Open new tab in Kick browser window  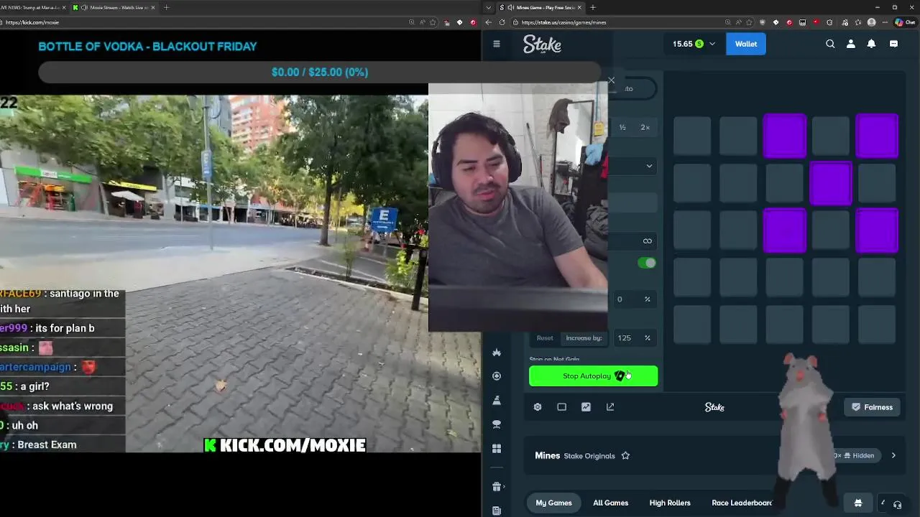tap(166, 7)
